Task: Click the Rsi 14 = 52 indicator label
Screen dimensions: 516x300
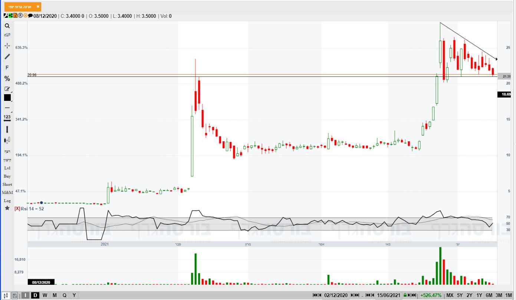Action: 32,209
